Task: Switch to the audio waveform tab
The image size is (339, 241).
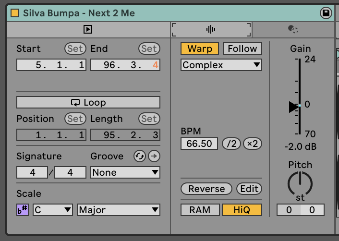Action: click(x=211, y=30)
